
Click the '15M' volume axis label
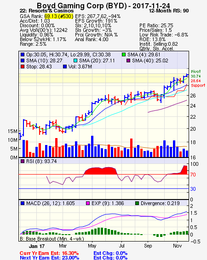(12, 131)
